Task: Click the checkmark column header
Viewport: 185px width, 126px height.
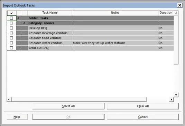Action: (11, 13)
